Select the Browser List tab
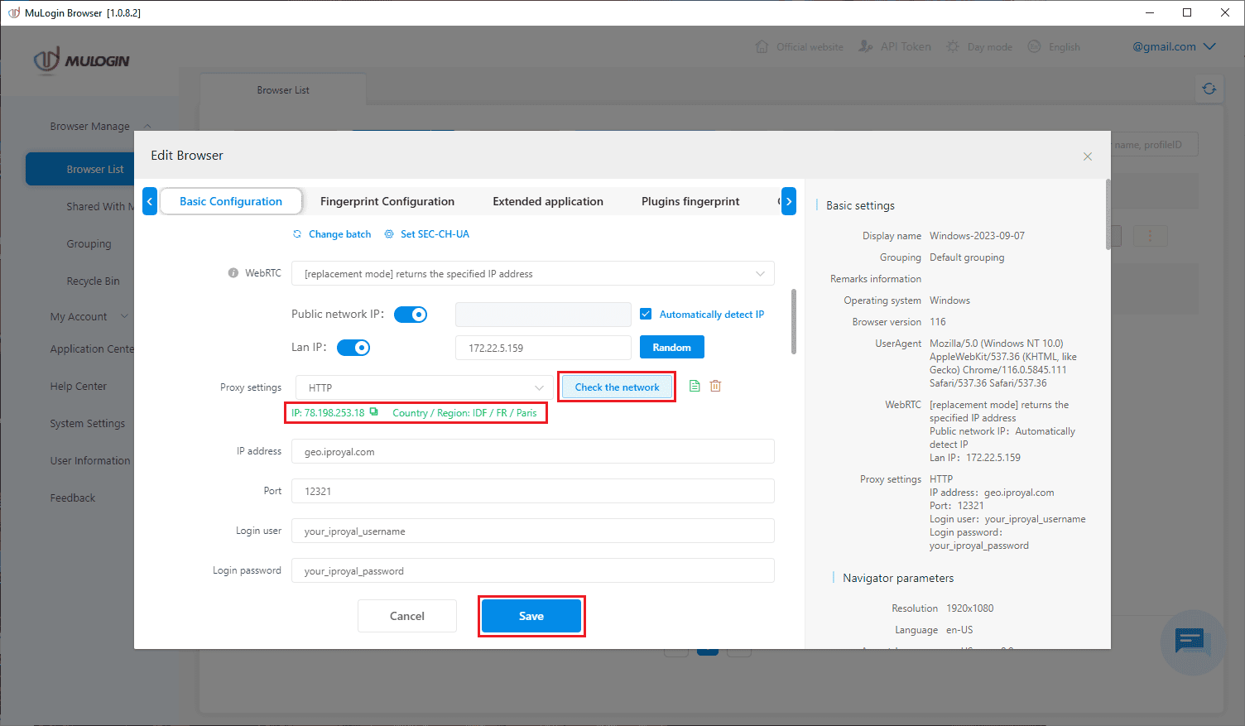Screen dimensions: 1245x726 click(283, 89)
